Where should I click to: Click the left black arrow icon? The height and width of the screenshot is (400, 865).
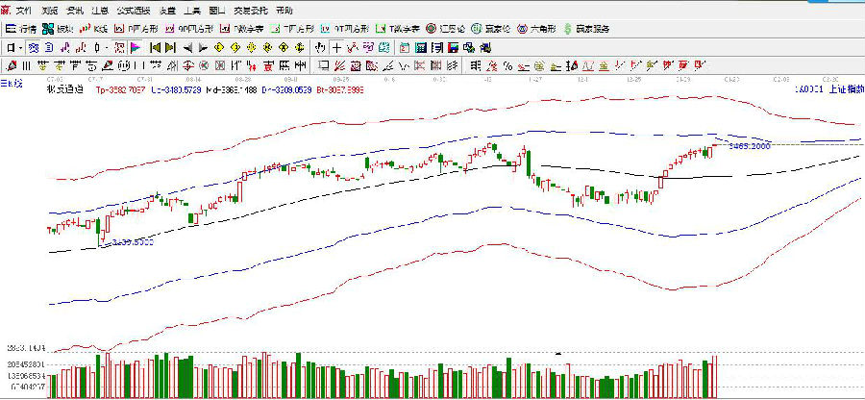point(186,46)
